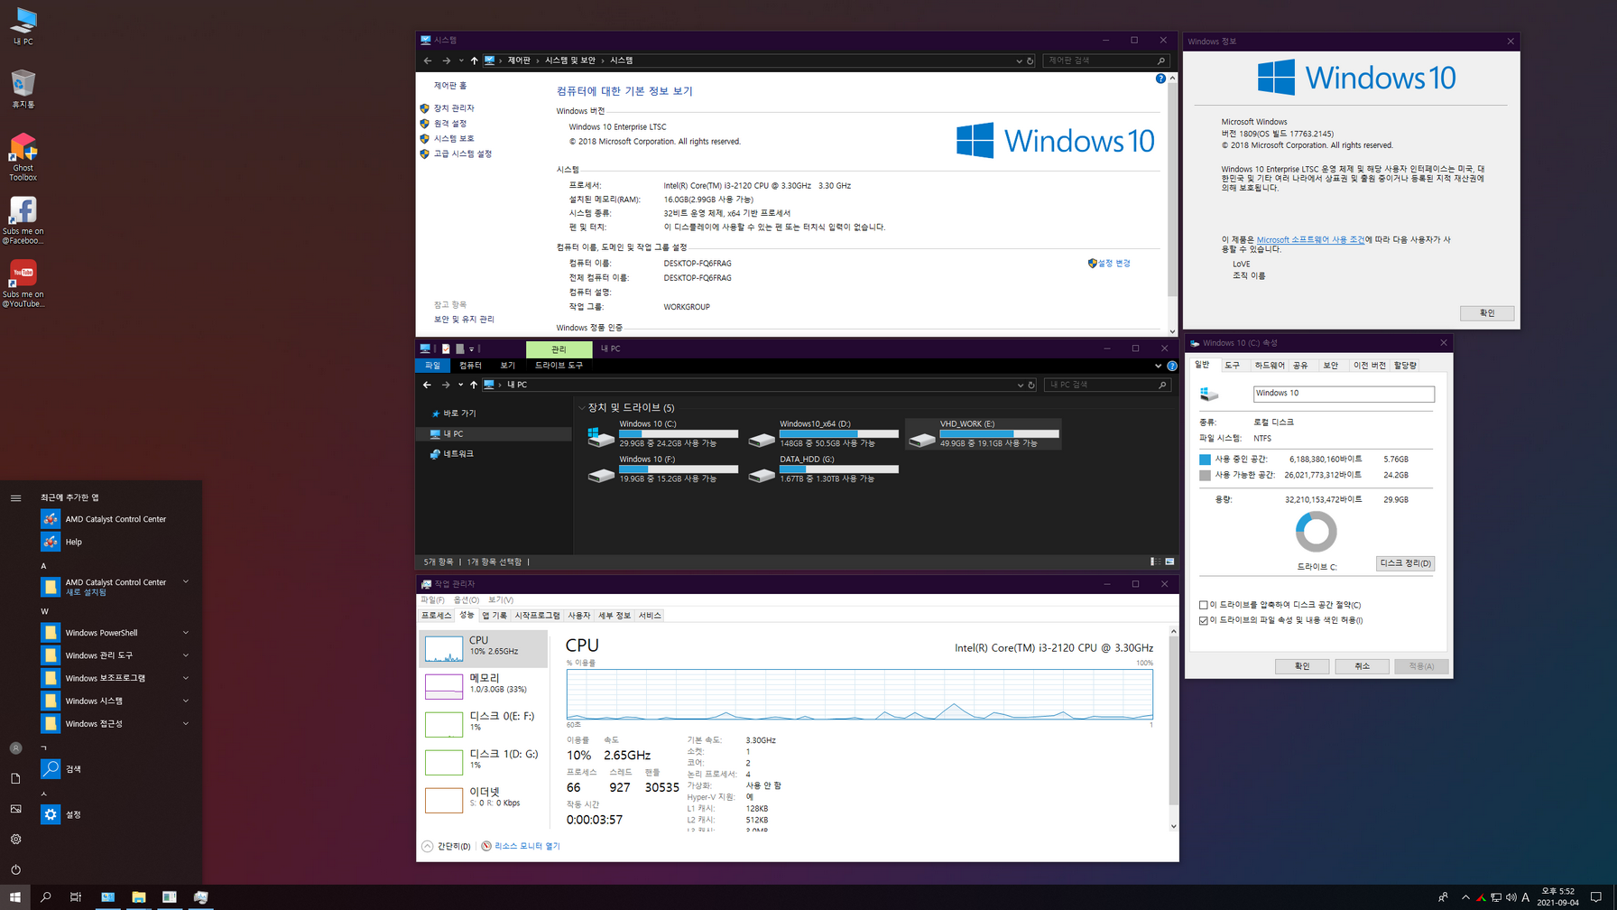Collapse 장치 및 드라이브 group
Viewport: 1617px width, 910px height.
click(x=582, y=408)
